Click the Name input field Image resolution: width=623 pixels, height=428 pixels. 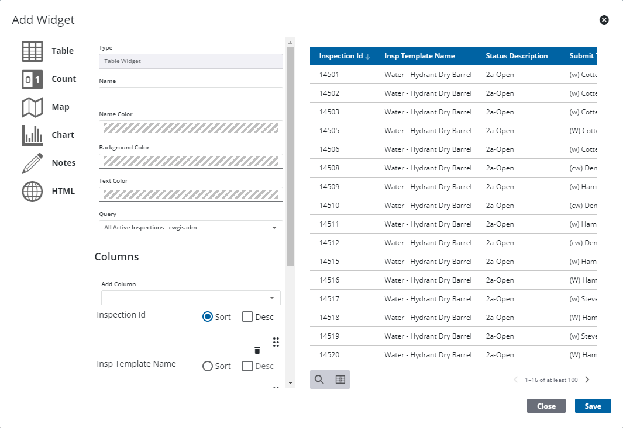tap(191, 95)
